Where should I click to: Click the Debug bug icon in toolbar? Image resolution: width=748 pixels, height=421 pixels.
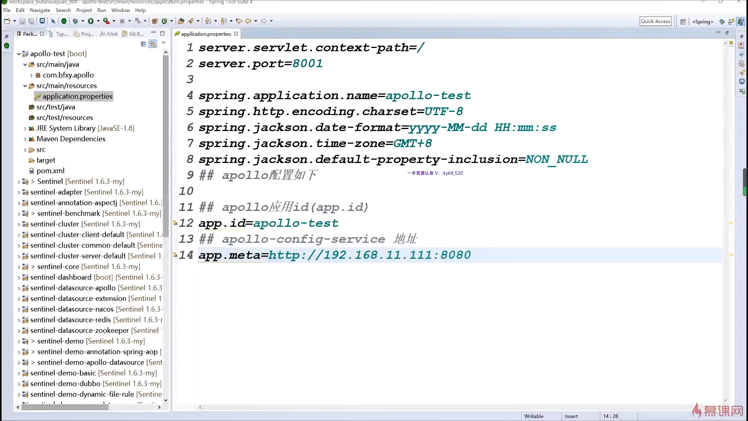pos(76,21)
